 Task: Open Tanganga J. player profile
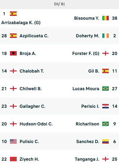pos(87,159)
